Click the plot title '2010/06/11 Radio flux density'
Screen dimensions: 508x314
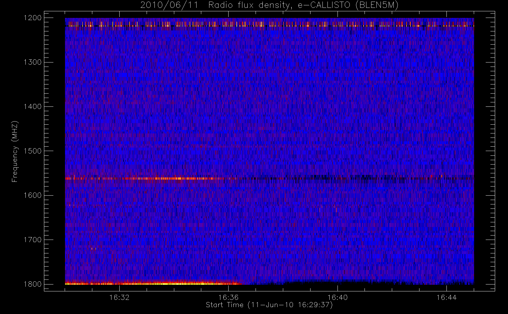[269, 5]
